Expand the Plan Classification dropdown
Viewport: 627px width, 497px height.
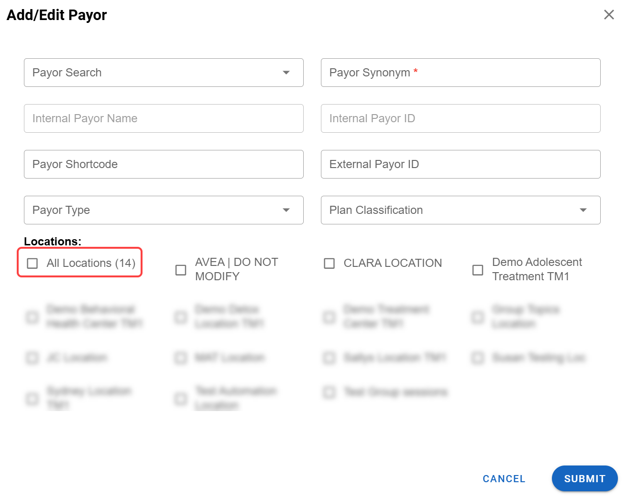click(583, 210)
